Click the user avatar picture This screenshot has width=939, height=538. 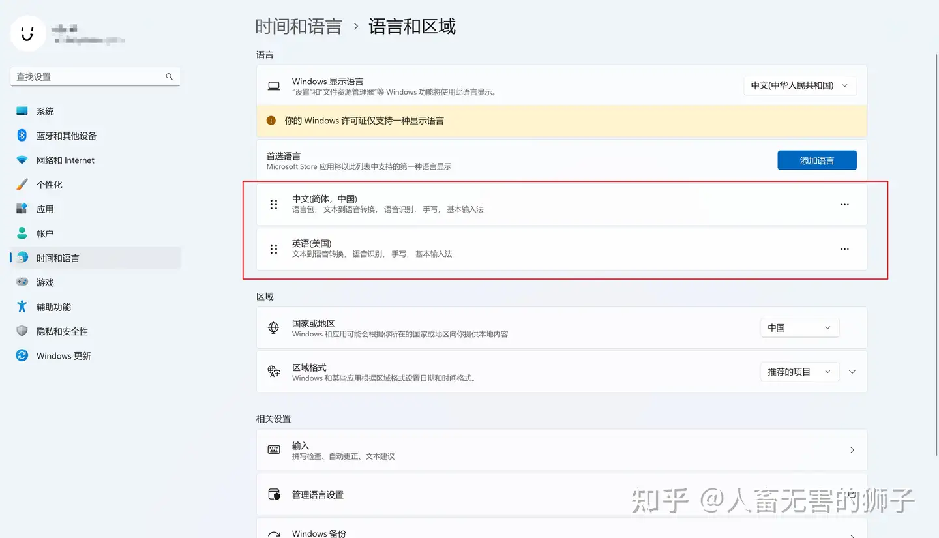coord(28,33)
